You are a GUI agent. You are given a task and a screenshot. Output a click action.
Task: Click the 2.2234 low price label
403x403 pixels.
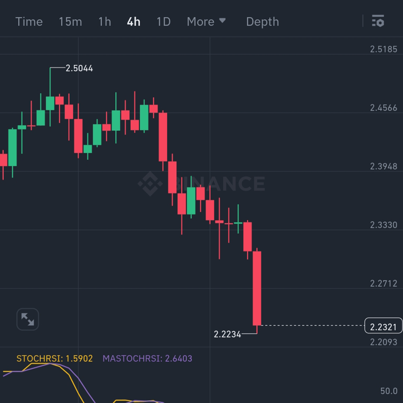pos(227,334)
